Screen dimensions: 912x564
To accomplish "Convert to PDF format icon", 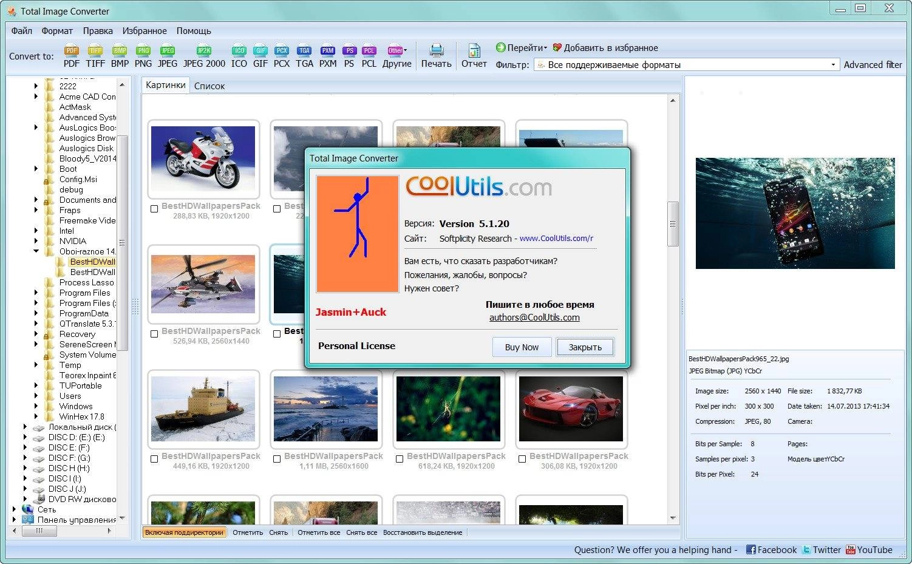I will point(72,55).
